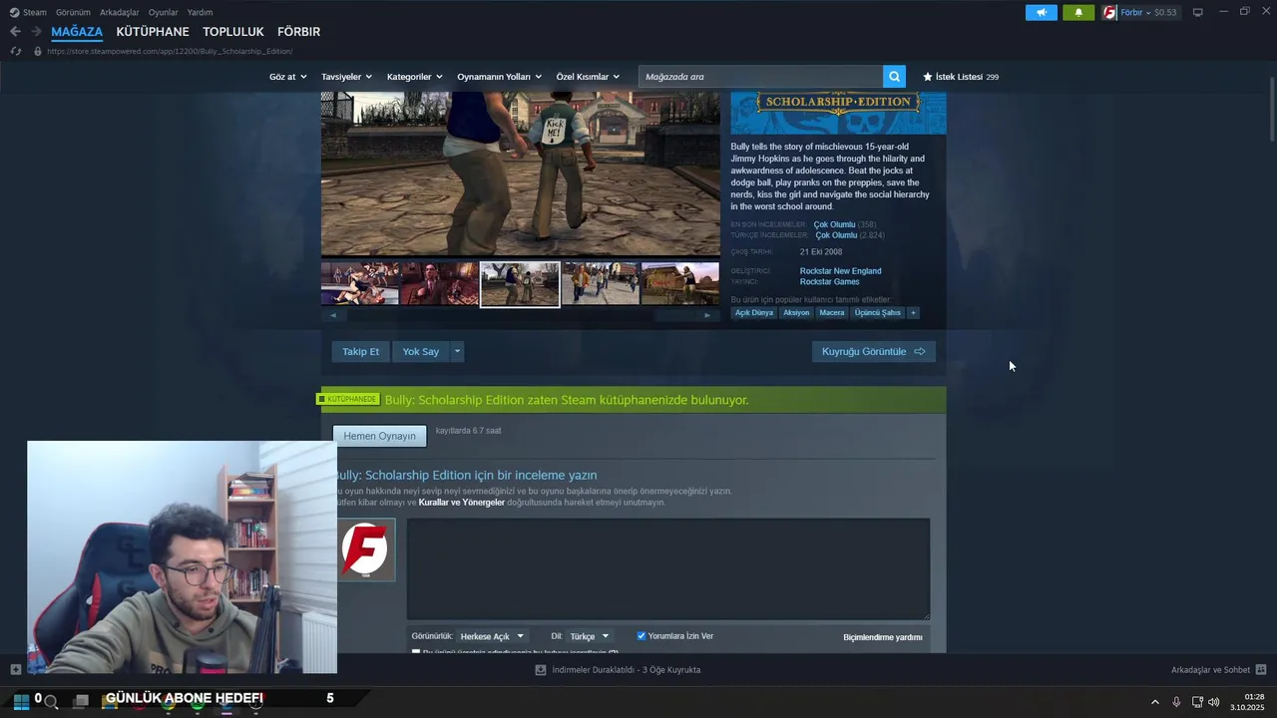The height and width of the screenshot is (718, 1277).
Task: Click the Mağazada ara search field
Action: pos(760,77)
